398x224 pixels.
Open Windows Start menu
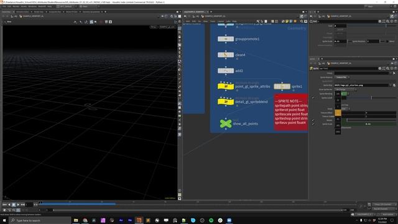pyautogui.click(x=4, y=220)
